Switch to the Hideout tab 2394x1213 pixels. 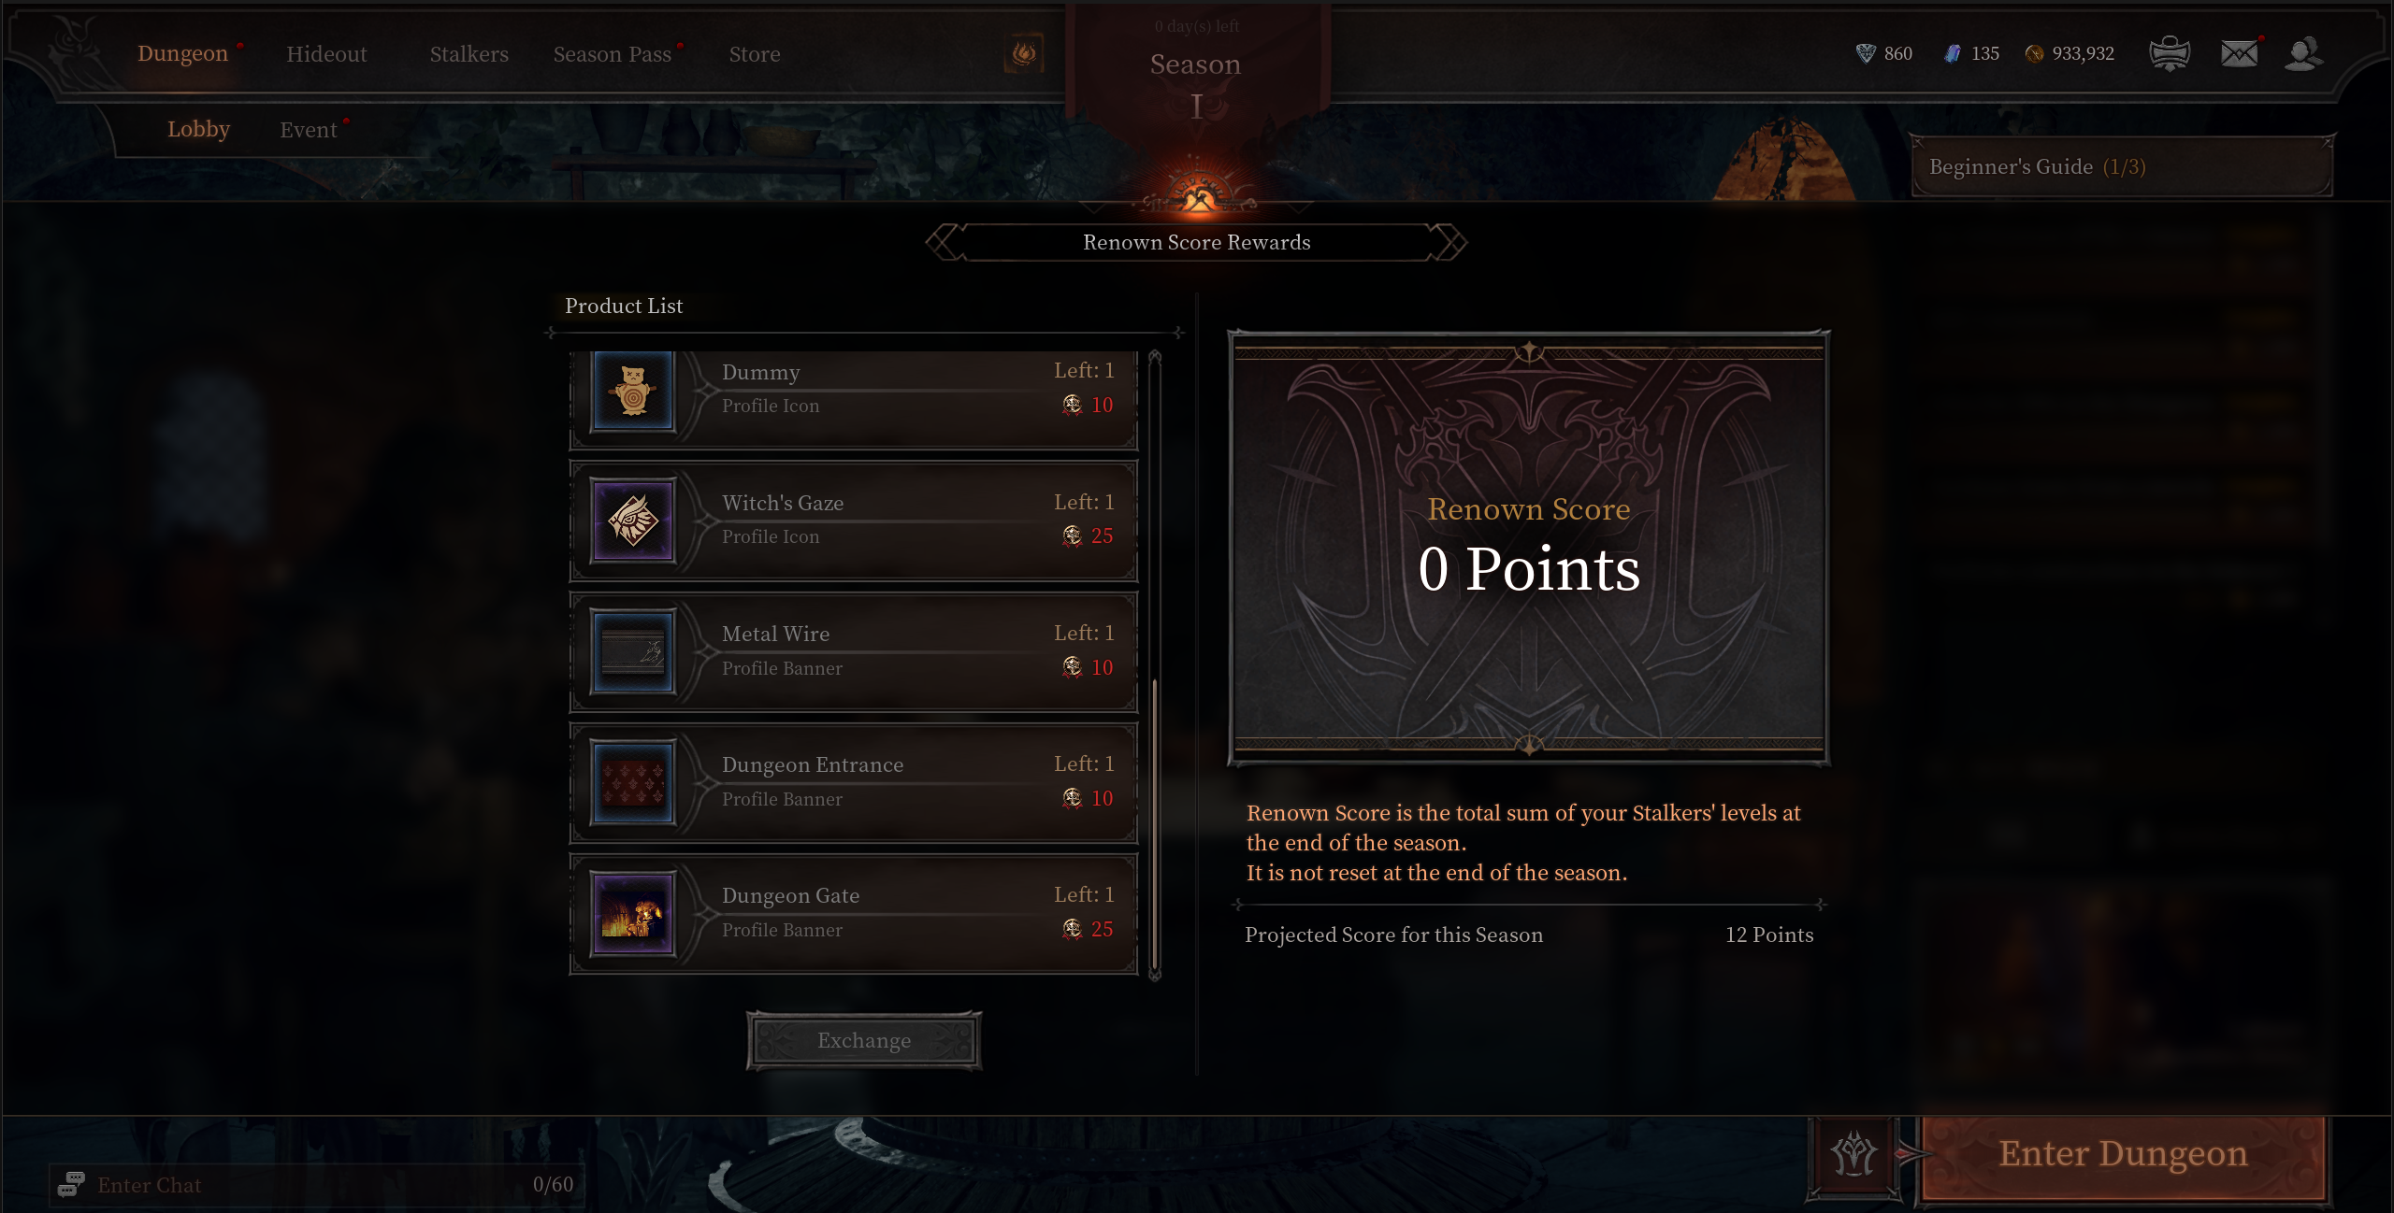pyautogui.click(x=326, y=54)
